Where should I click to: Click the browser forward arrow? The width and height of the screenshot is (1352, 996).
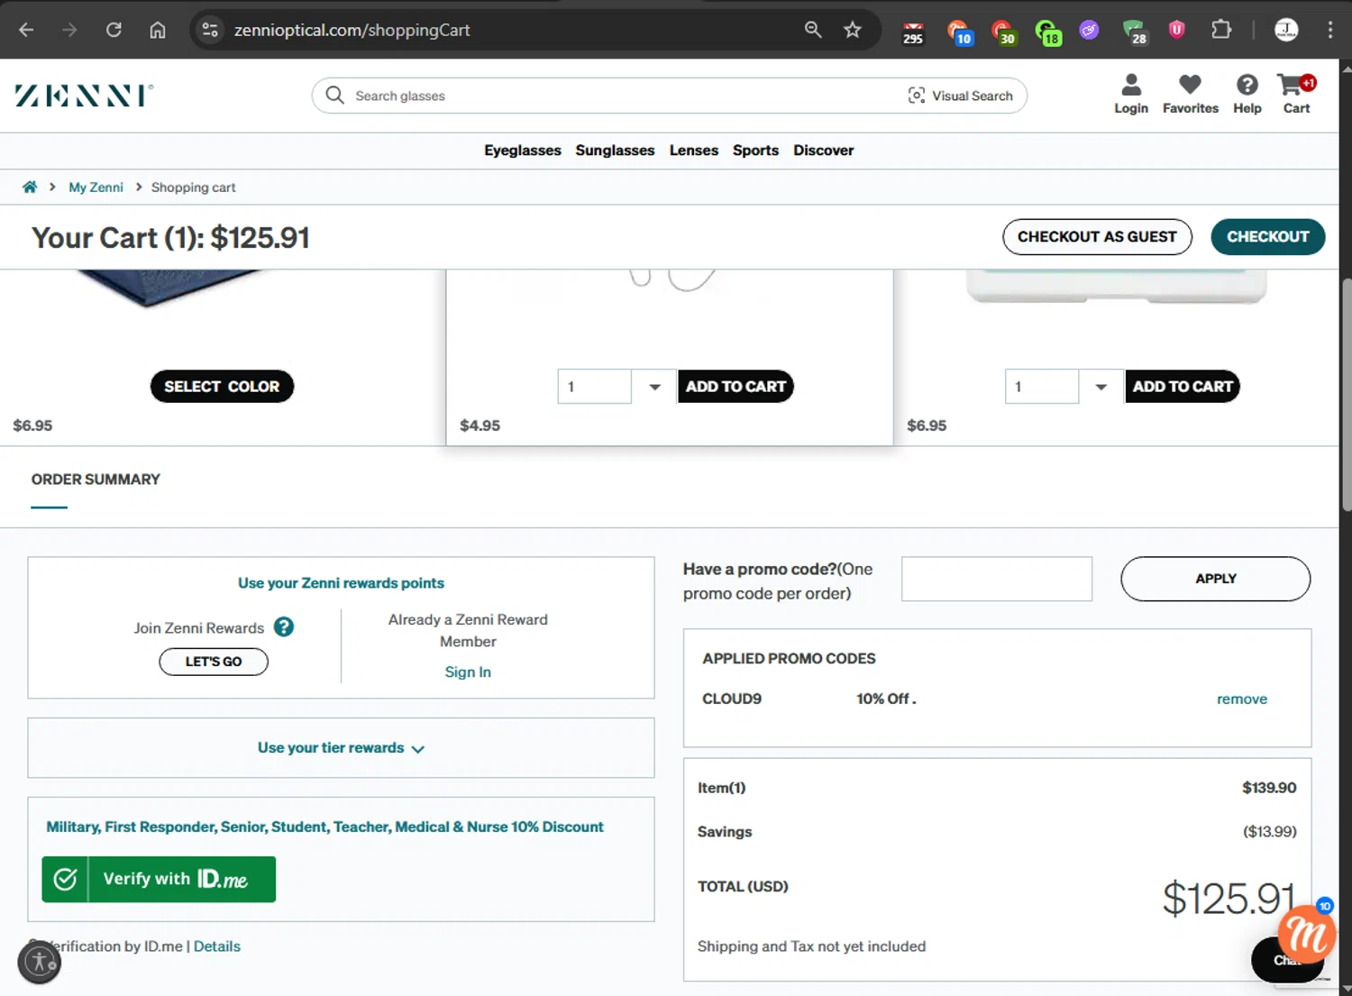tap(69, 30)
